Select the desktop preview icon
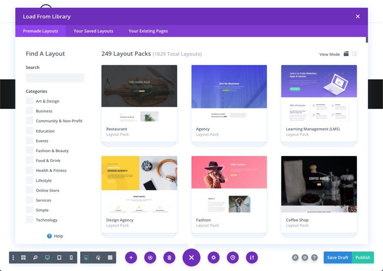This screenshot has width=383, height=271. (47, 257)
